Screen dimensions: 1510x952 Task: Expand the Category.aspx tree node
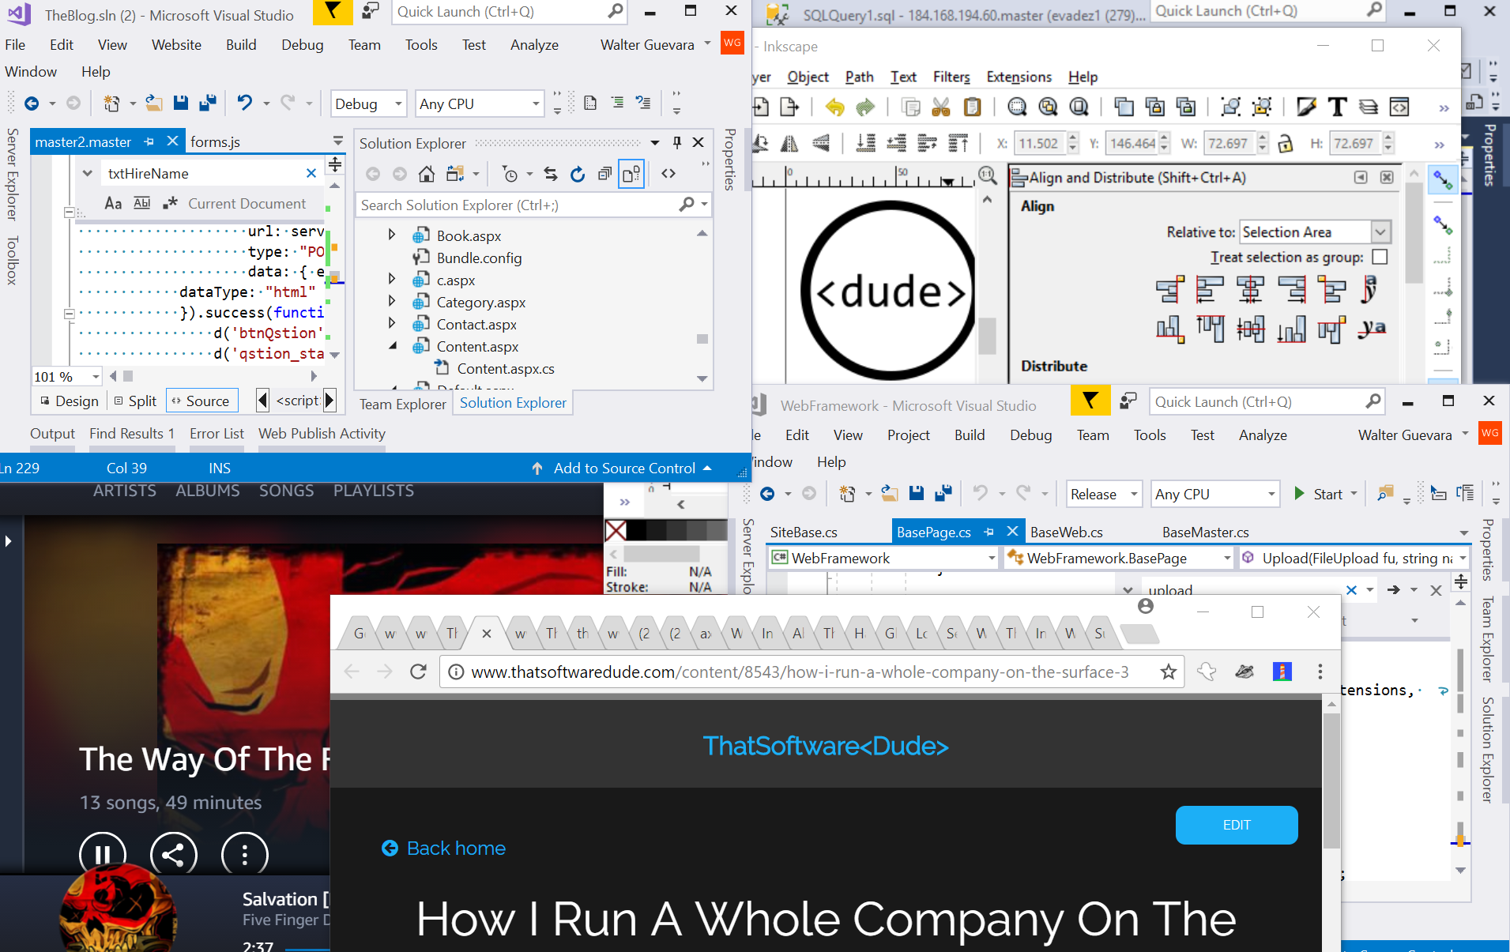coord(392,301)
